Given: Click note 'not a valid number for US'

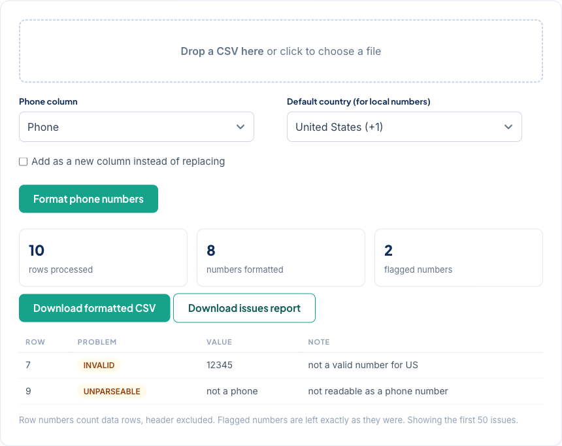Looking at the screenshot, I should [363, 365].
